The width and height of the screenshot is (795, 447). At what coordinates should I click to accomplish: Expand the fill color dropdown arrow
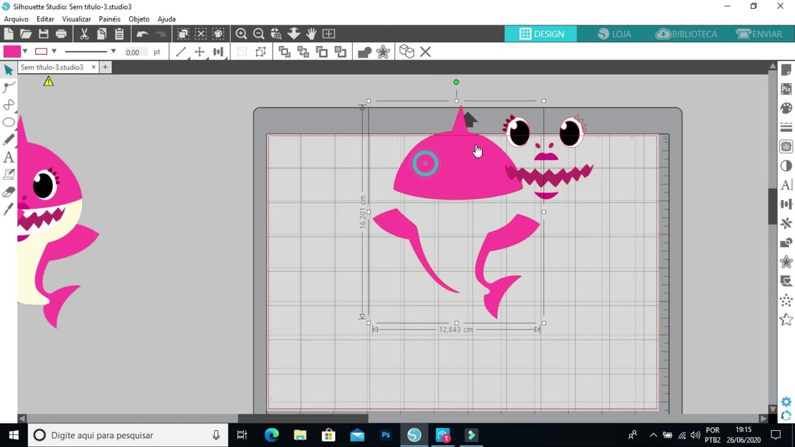tap(25, 52)
